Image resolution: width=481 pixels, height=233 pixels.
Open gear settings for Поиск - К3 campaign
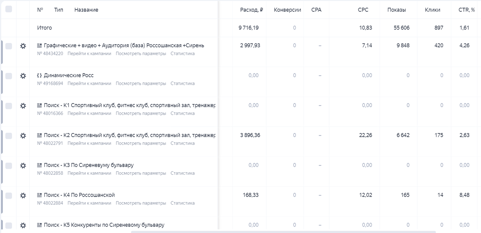click(23, 165)
